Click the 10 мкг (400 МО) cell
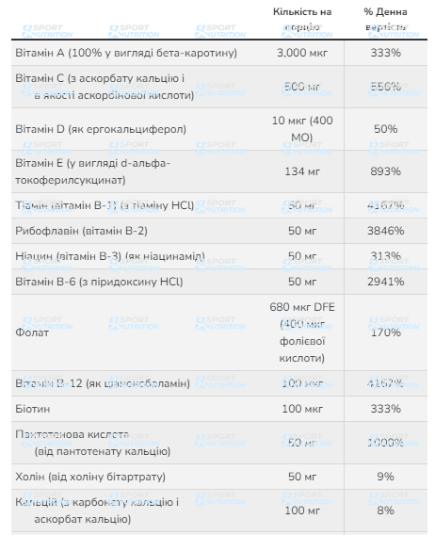The width and height of the screenshot is (435, 535). 302,129
